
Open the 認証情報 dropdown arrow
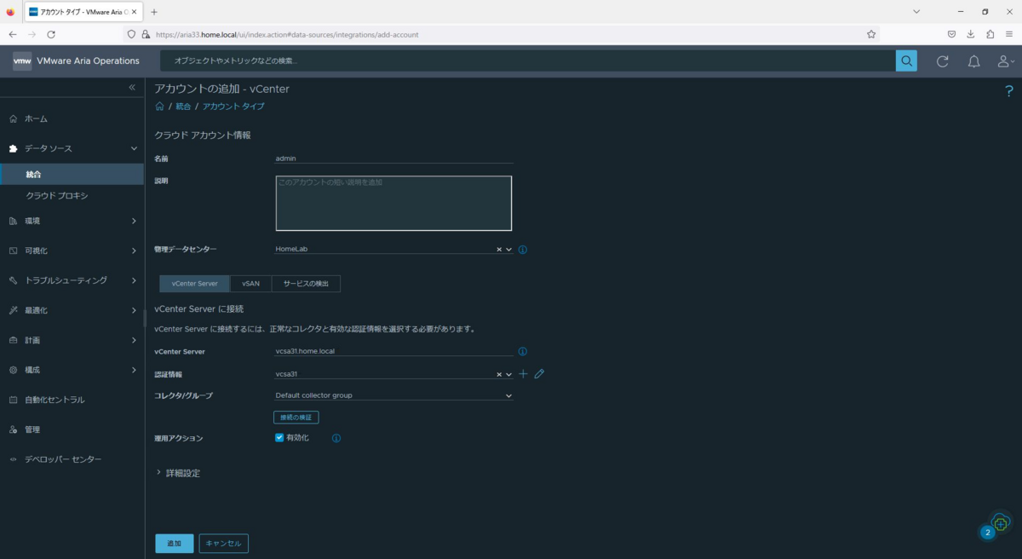point(509,374)
